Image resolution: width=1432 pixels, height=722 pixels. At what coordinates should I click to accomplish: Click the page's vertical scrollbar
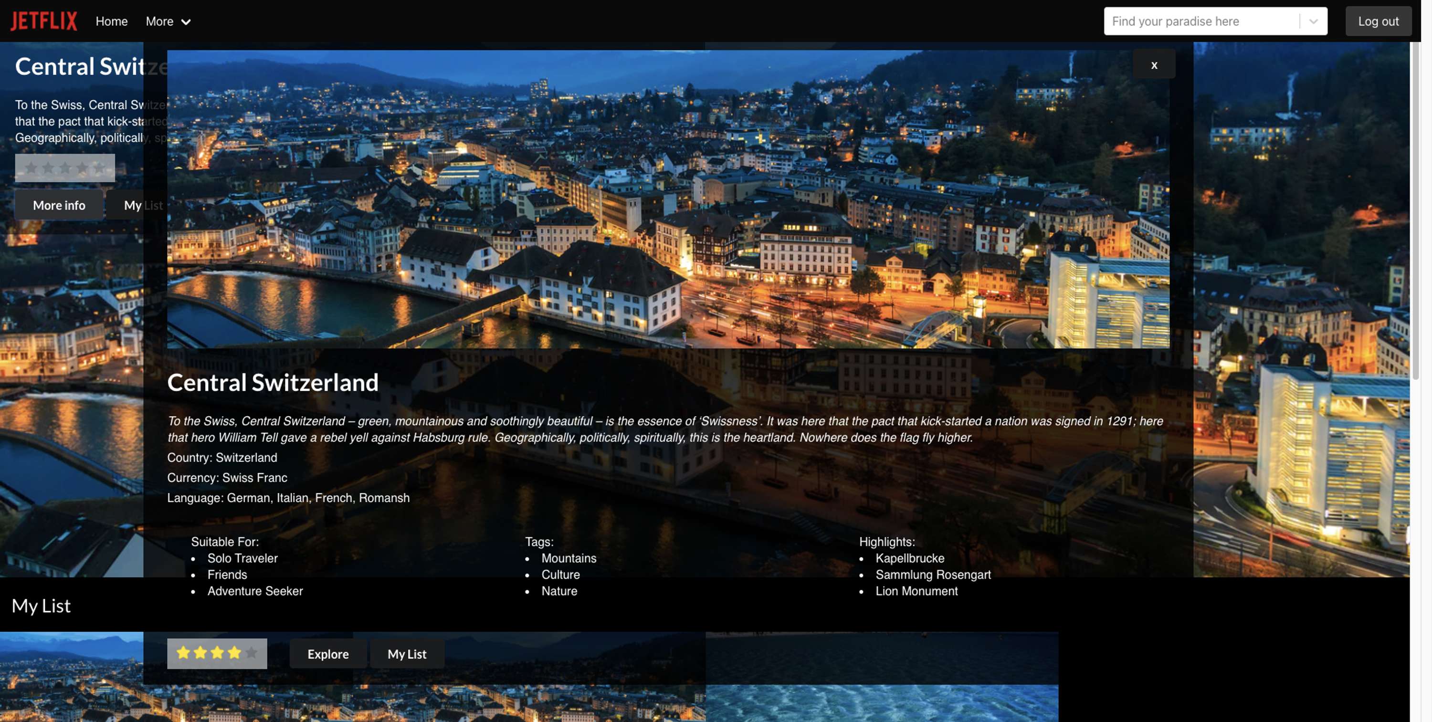coord(1415,211)
